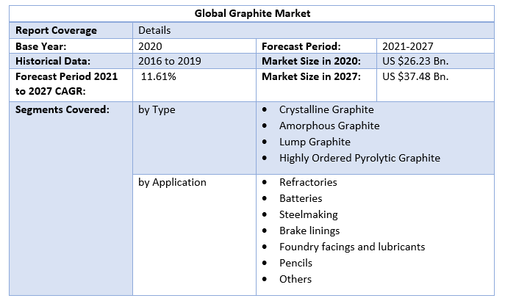Click the Highly Ordered Pyrolytic Graphite item
Screen dimensions: 505x301
[359, 158]
